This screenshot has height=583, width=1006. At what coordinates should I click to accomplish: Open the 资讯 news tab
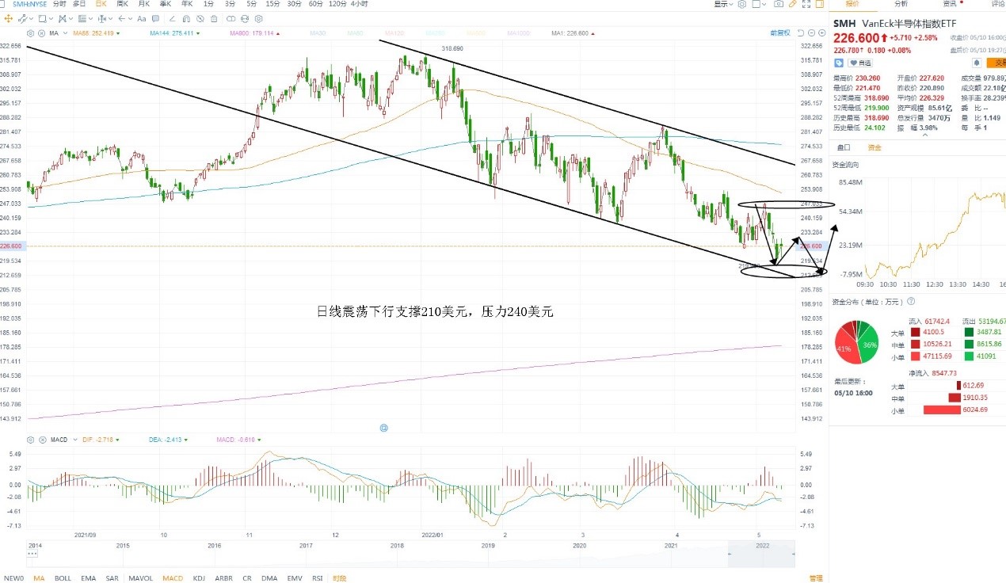[x=949, y=4]
